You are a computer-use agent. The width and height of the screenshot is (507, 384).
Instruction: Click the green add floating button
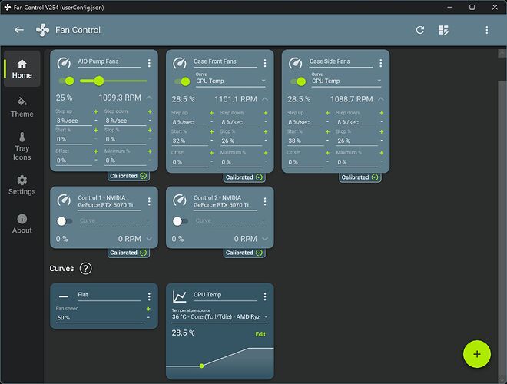pyautogui.click(x=476, y=353)
